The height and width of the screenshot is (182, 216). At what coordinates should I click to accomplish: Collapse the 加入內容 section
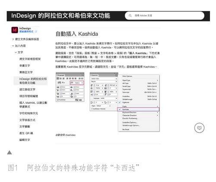[19, 46]
